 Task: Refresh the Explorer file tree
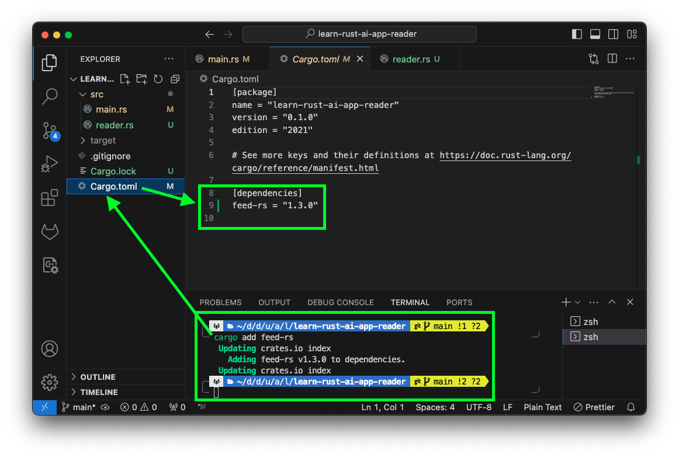tap(158, 79)
